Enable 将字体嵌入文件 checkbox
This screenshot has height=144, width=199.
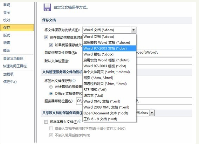[46, 122]
